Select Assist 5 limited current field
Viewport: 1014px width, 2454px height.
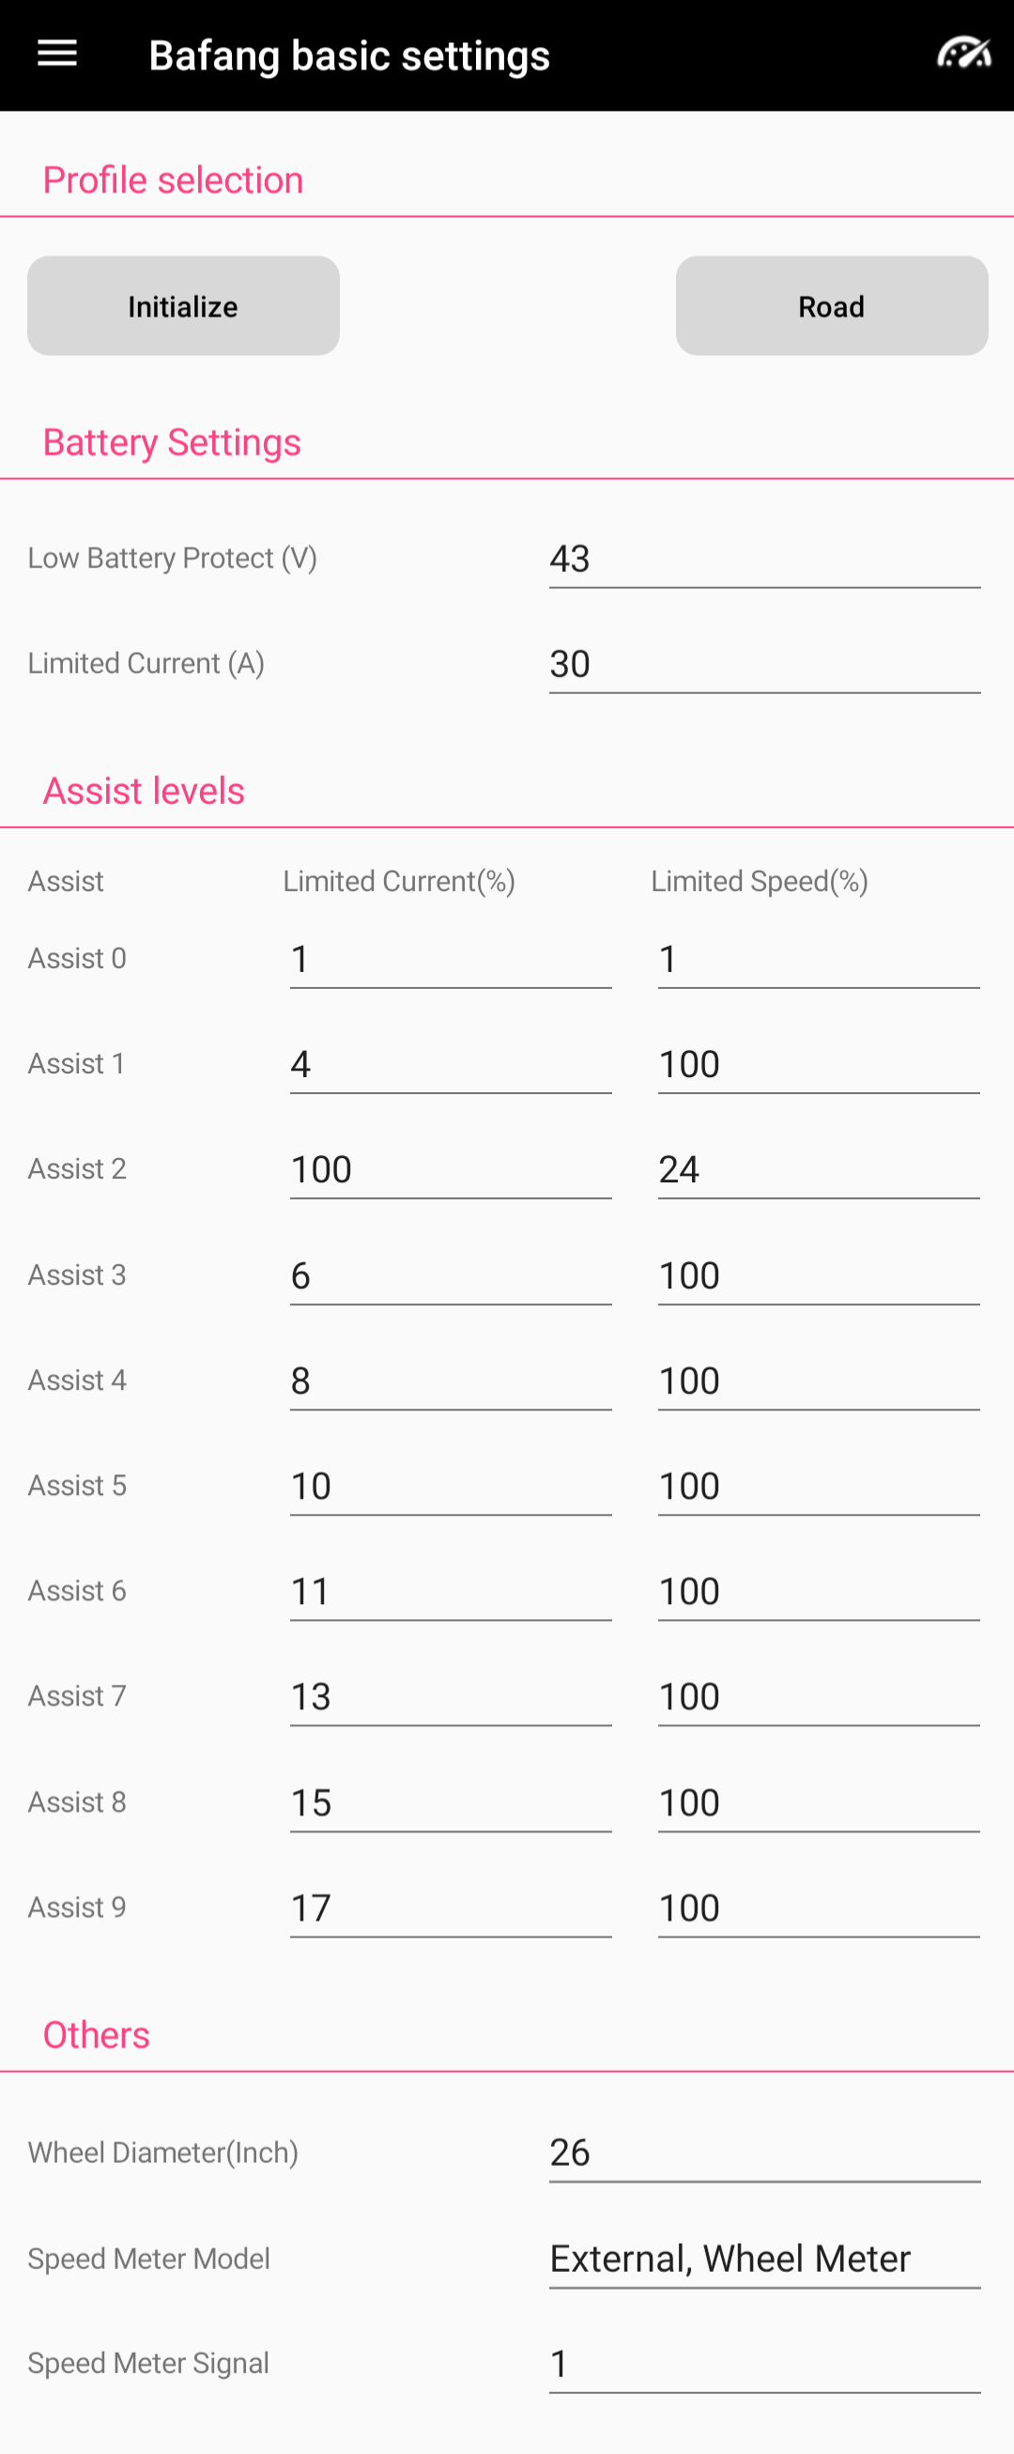451,1486
